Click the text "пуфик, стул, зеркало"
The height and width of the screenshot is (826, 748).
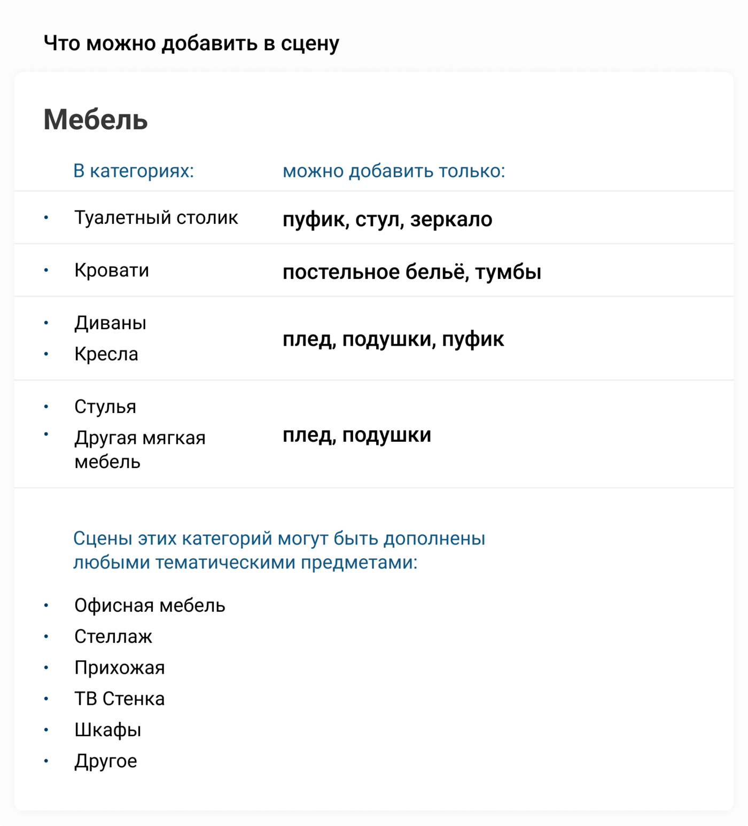(x=387, y=219)
